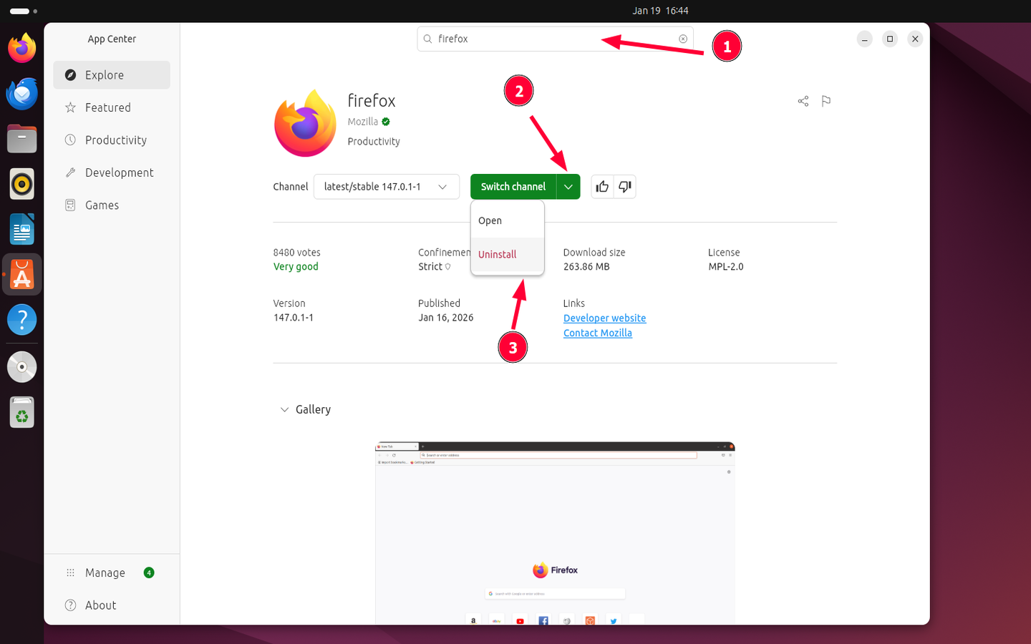Share the firefox app page
Screen dimensions: 1031x644
[x=803, y=101]
